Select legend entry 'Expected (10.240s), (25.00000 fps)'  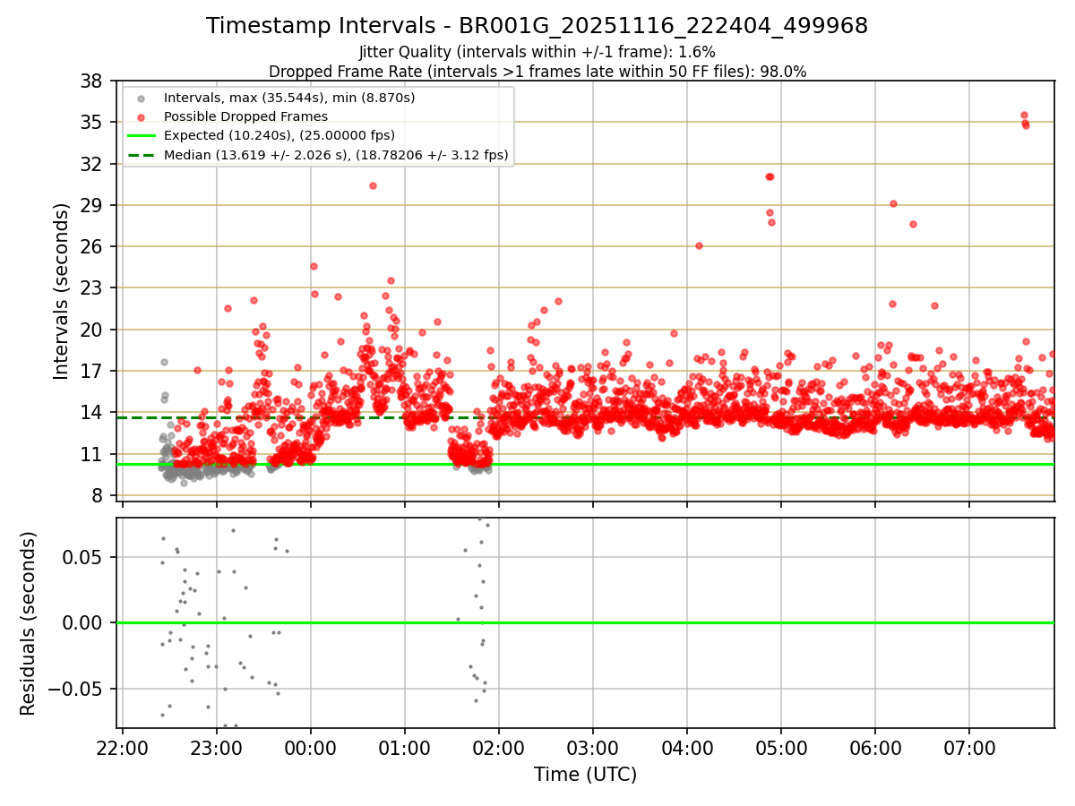pyautogui.click(x=279, y=135)
